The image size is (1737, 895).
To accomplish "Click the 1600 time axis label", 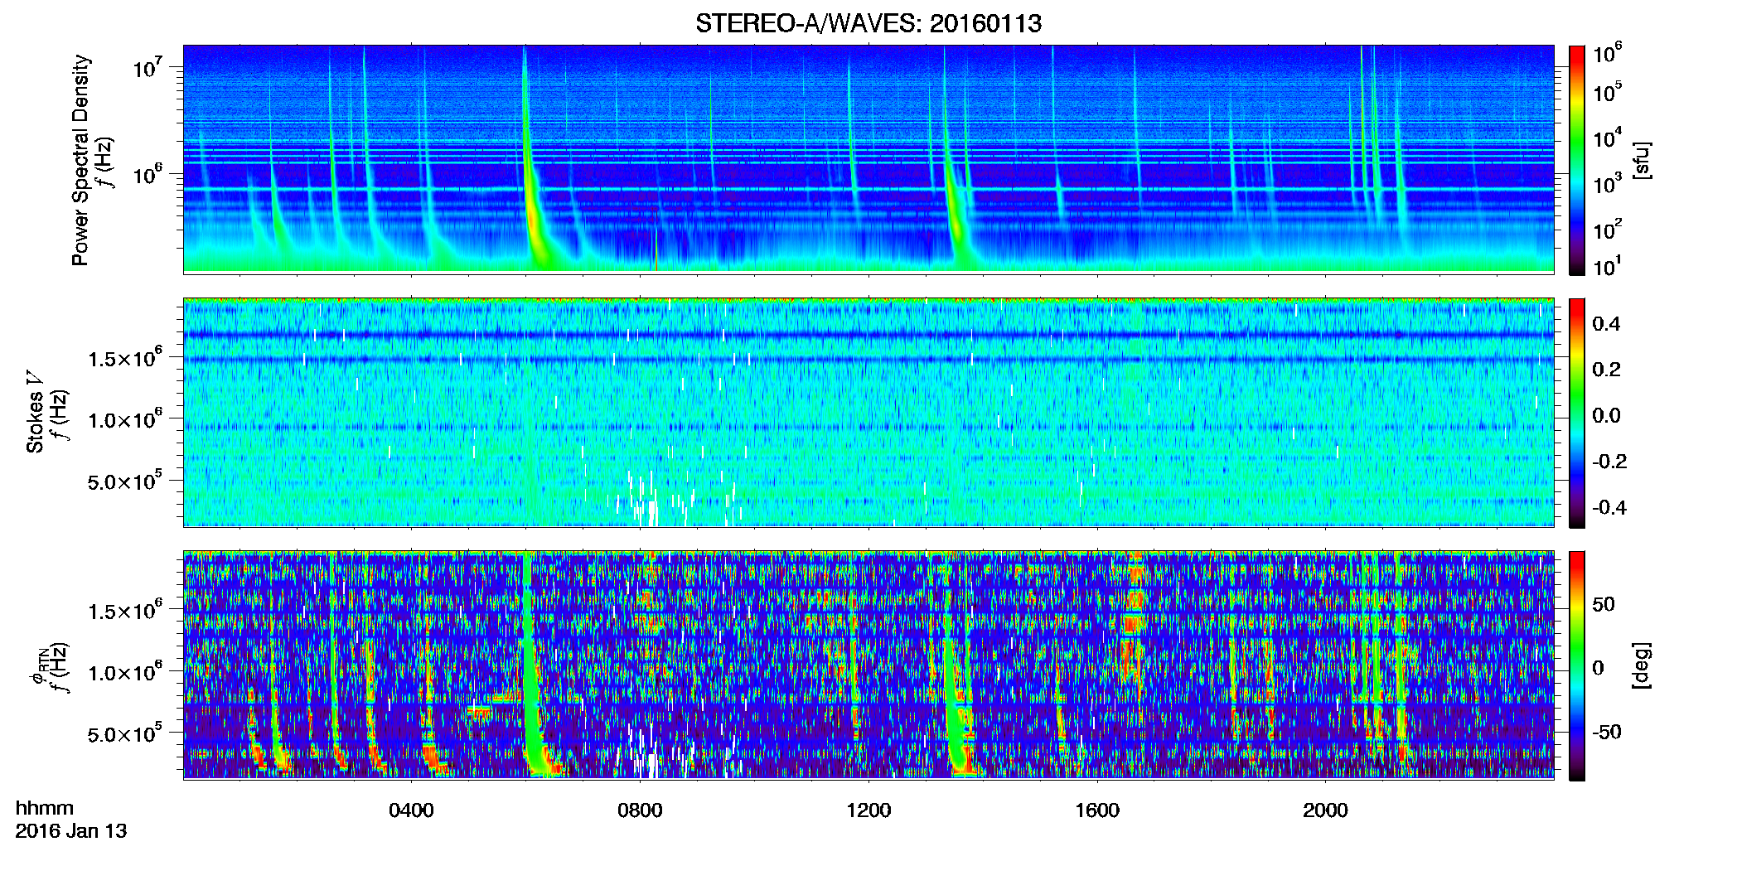I will (x=1097, y=810).
